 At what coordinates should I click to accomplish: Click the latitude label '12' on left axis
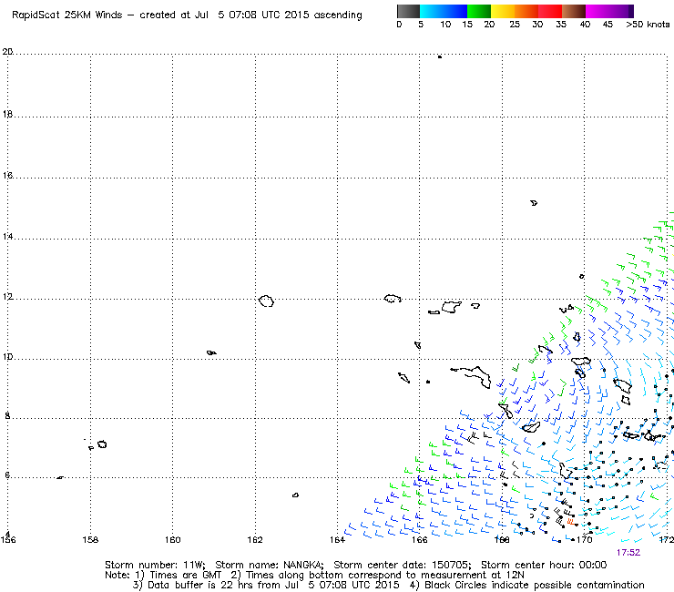7,297
